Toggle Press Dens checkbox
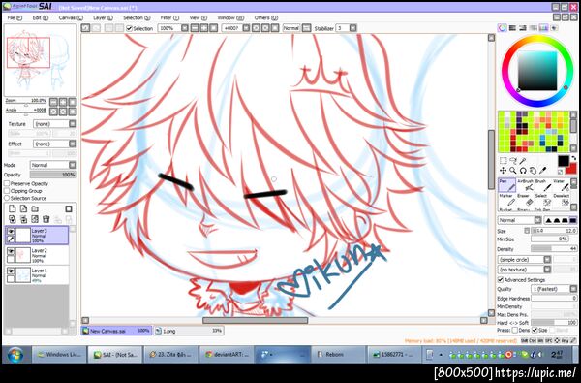This screenshot has width=581, height=383. (x=515, y=330)
